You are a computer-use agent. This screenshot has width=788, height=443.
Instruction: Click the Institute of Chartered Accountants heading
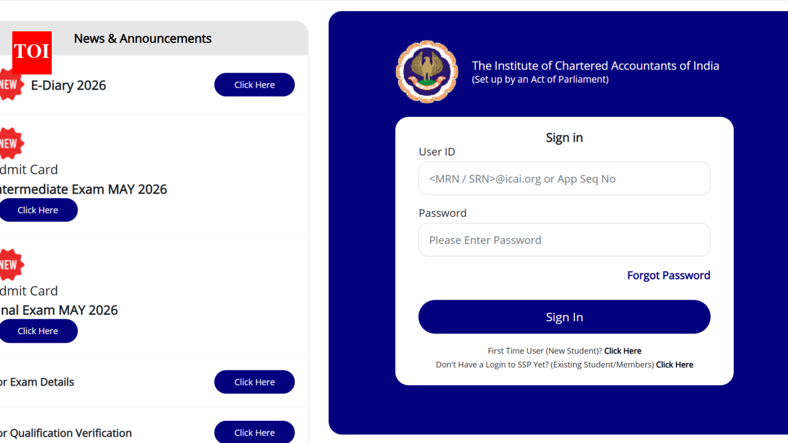click(595, 65)
